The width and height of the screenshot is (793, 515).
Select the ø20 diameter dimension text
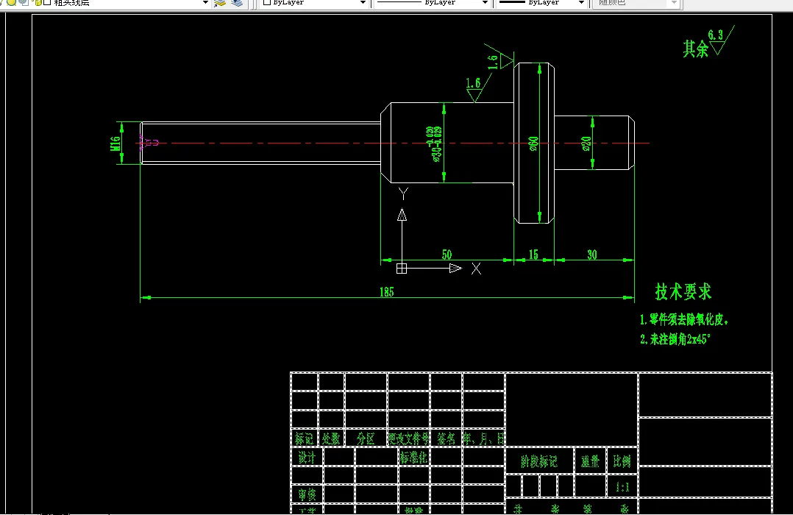(586, 143)
